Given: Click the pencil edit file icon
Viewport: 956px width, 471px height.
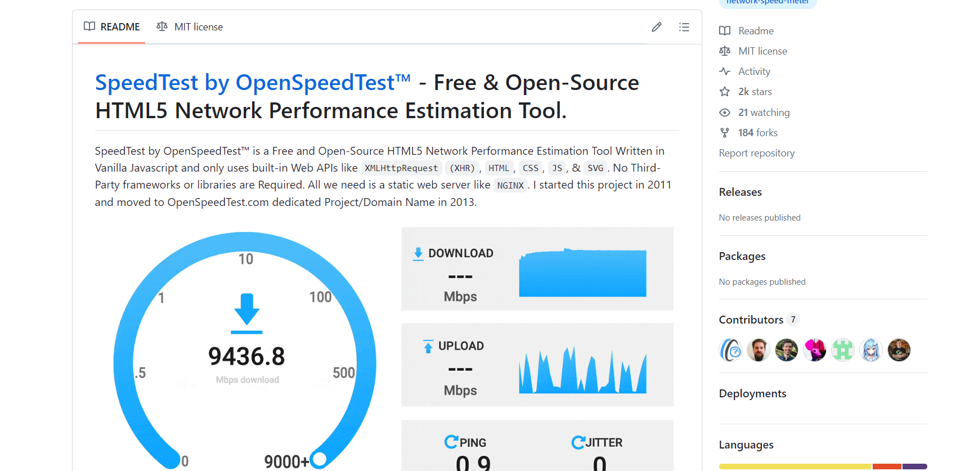Looking at the screenshot, I should pos(657,27).
